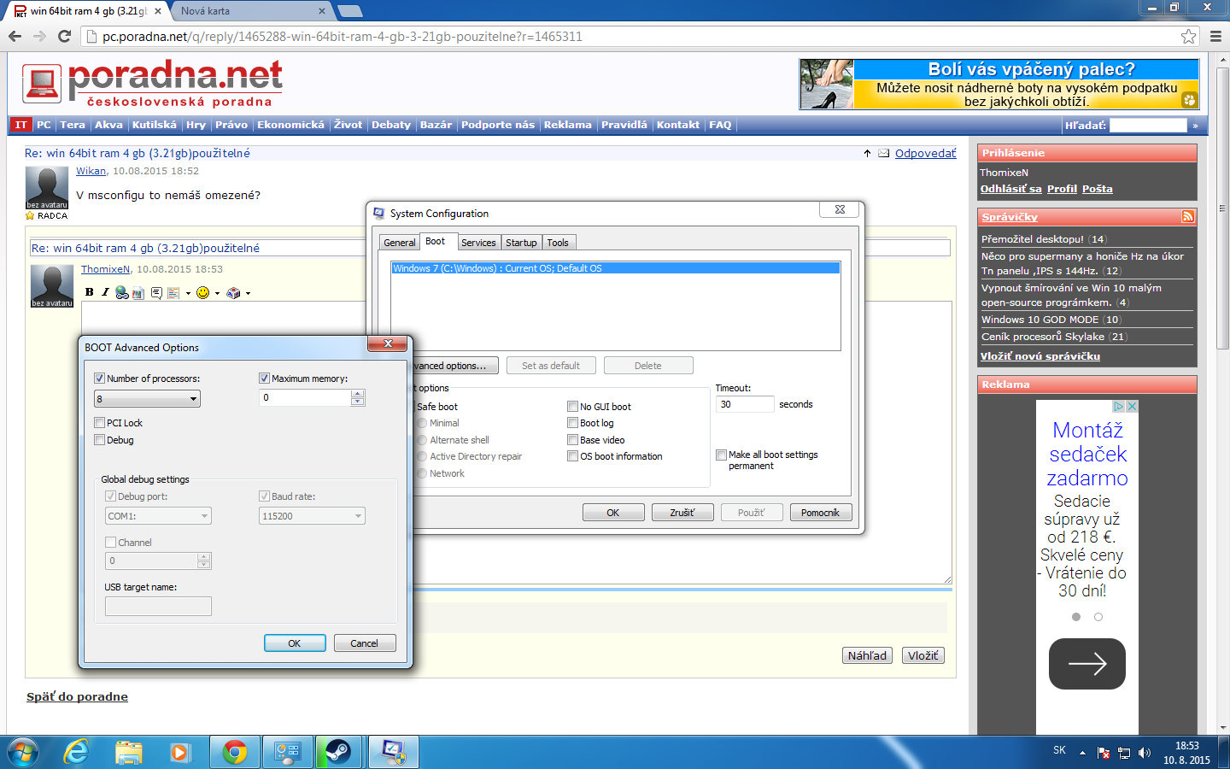Switch to the Startup tab

[521, 243]
